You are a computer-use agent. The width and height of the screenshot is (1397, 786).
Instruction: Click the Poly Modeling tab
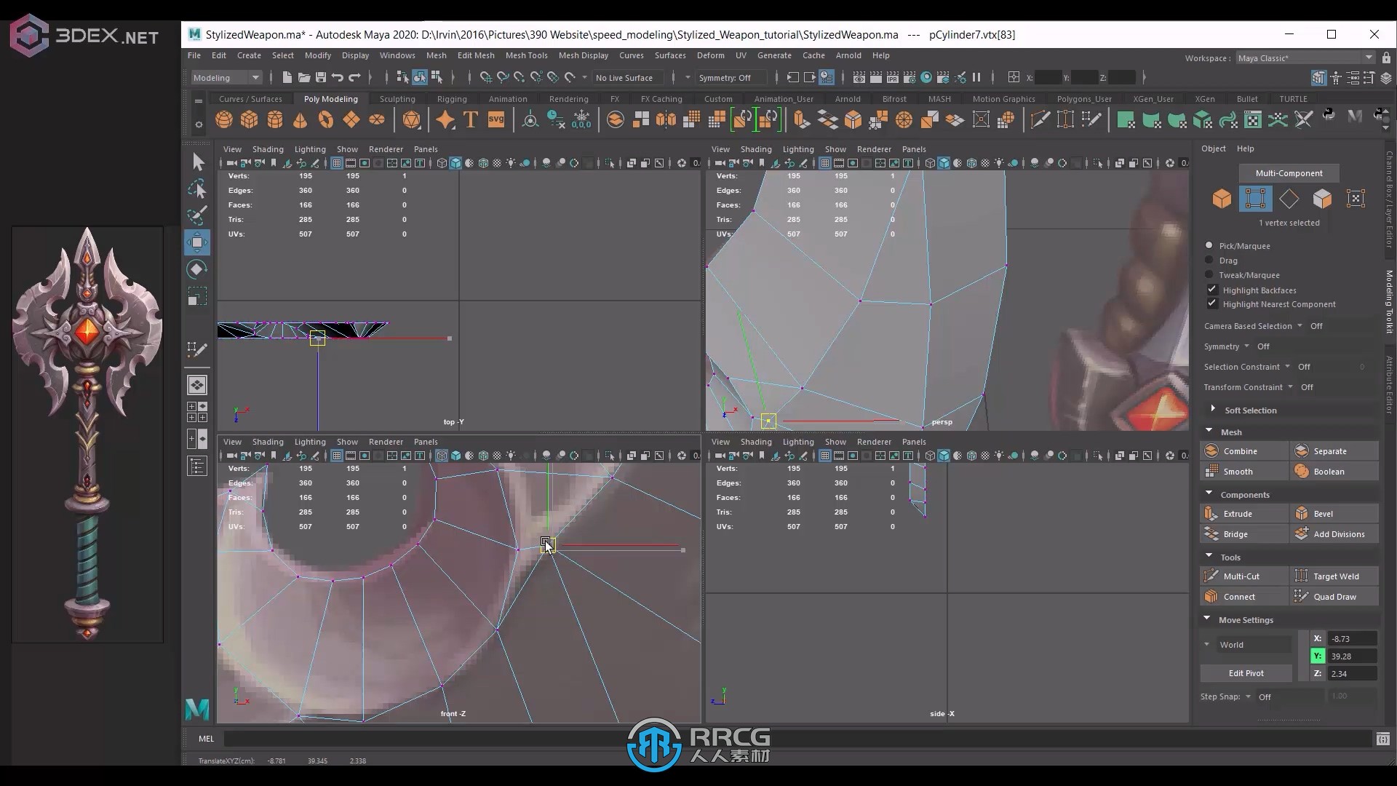[x=330, y=99]
